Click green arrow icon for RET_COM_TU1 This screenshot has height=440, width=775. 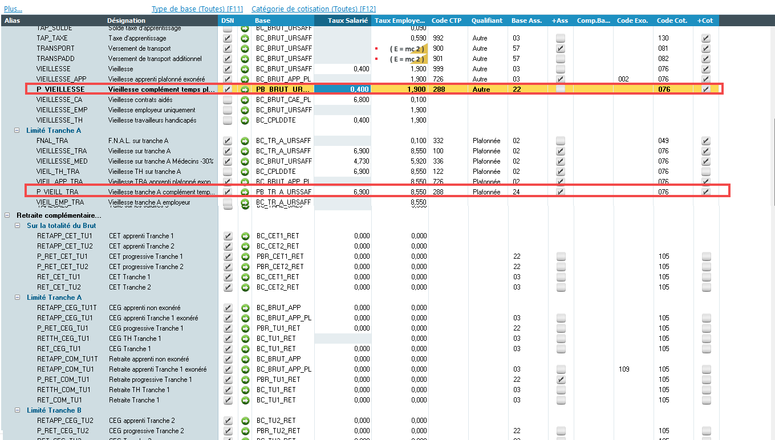pos(245,400)
